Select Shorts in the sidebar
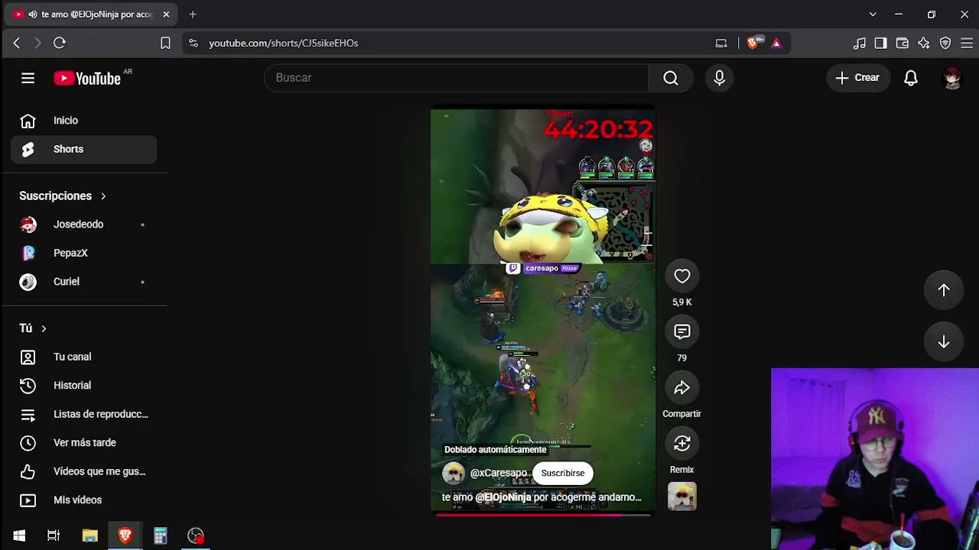The image size is (979, 550). [84, 150]
